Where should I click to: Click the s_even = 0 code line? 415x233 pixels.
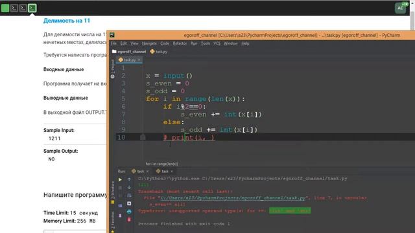pyautogui.click(x=167, y=83)
